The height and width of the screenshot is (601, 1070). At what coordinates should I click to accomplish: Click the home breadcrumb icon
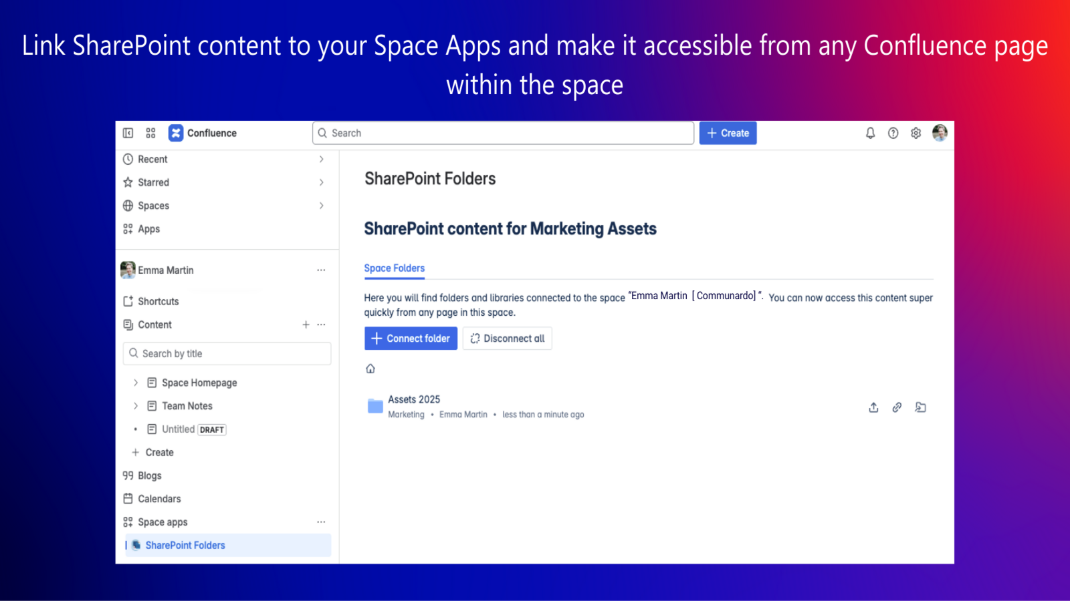370,369
